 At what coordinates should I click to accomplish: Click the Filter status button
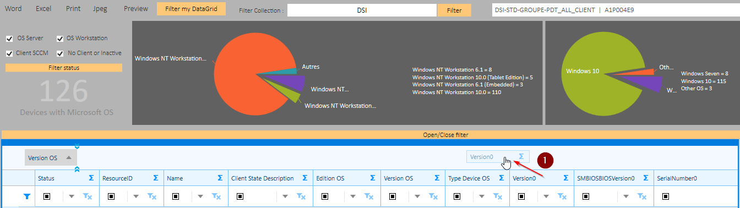click(64, 68)
